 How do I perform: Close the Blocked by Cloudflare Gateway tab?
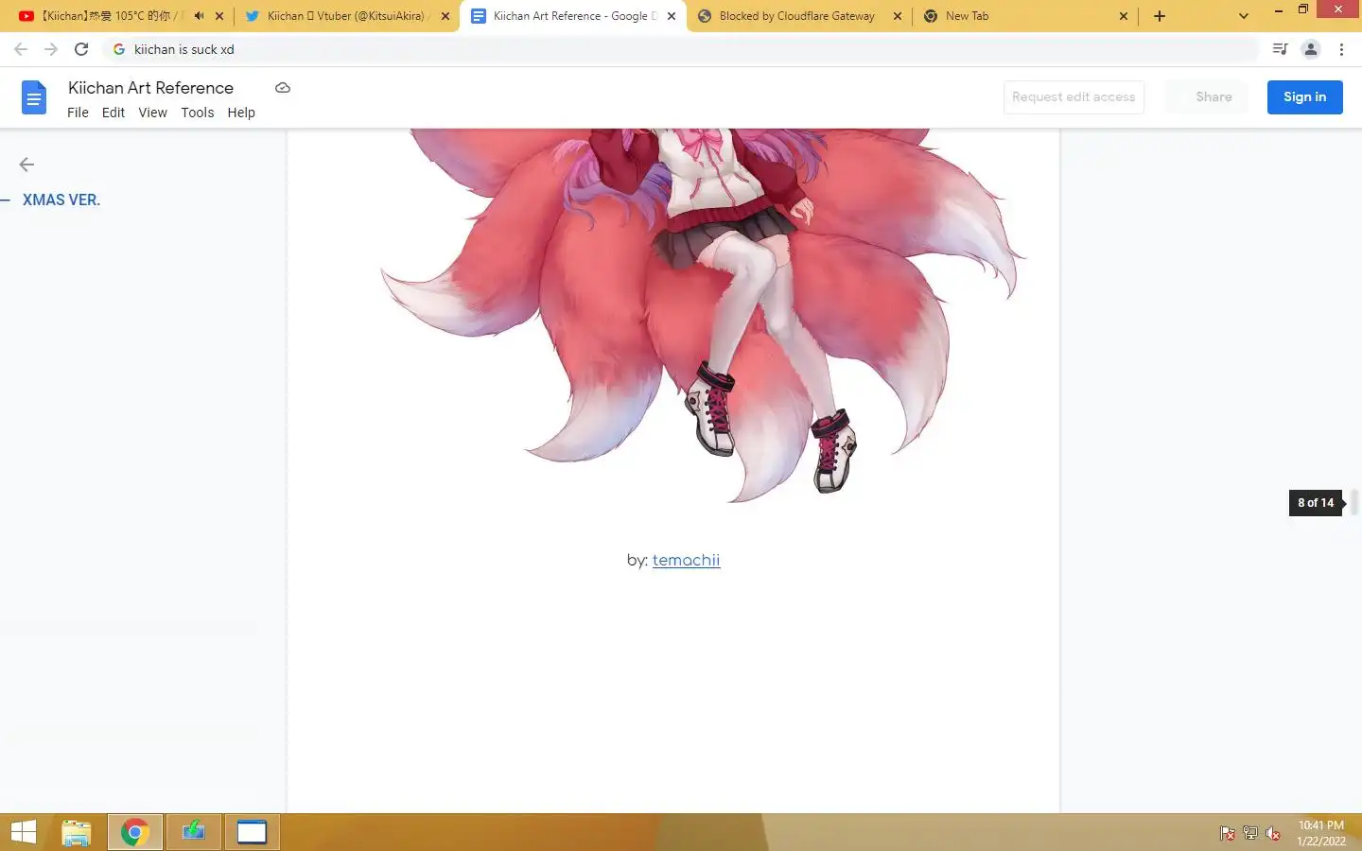click(898, 16)
